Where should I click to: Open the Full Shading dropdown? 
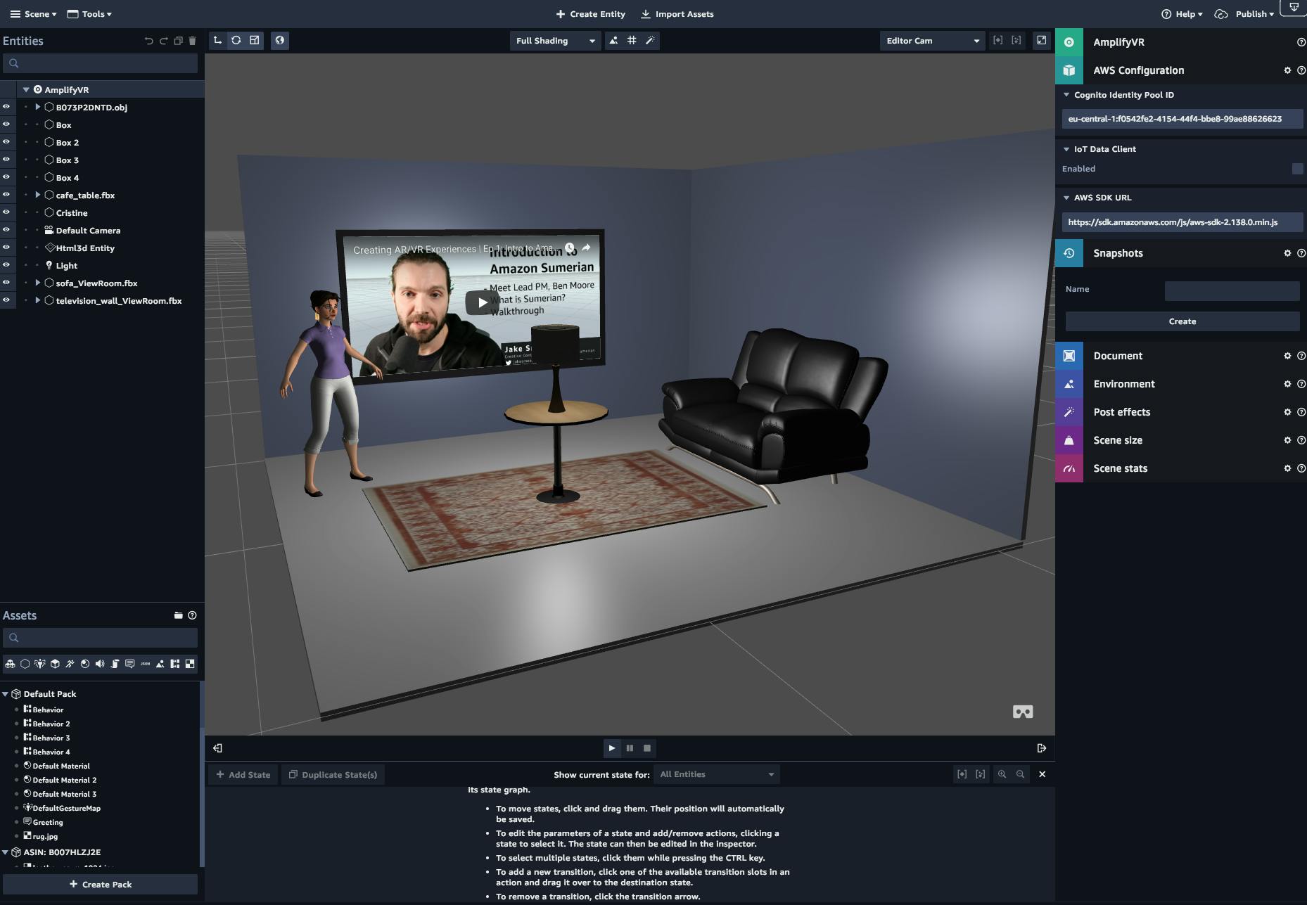click(555, 41)
